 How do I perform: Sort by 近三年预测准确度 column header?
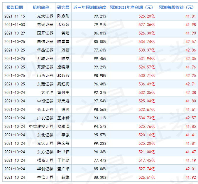(90, 7)
